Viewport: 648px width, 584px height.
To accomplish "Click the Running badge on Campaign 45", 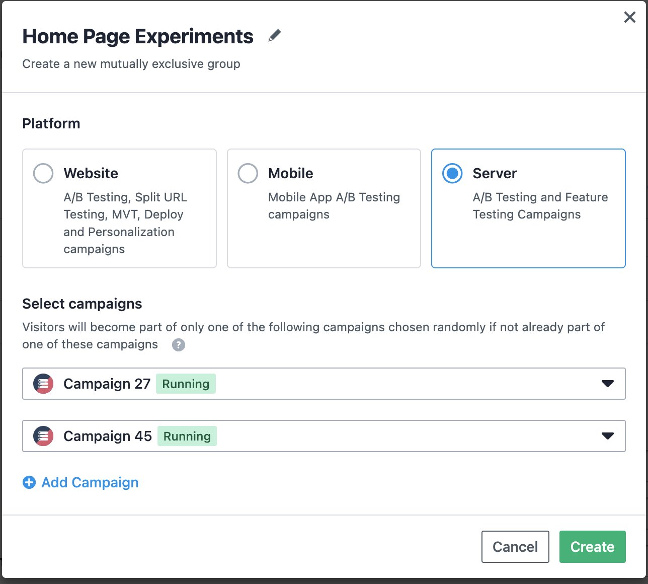I will click(x=187, y=436).
